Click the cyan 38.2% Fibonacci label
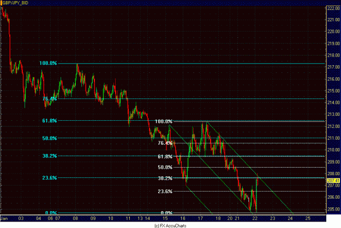Viewport: 341px width, 228px height. (x=50, y=156)
